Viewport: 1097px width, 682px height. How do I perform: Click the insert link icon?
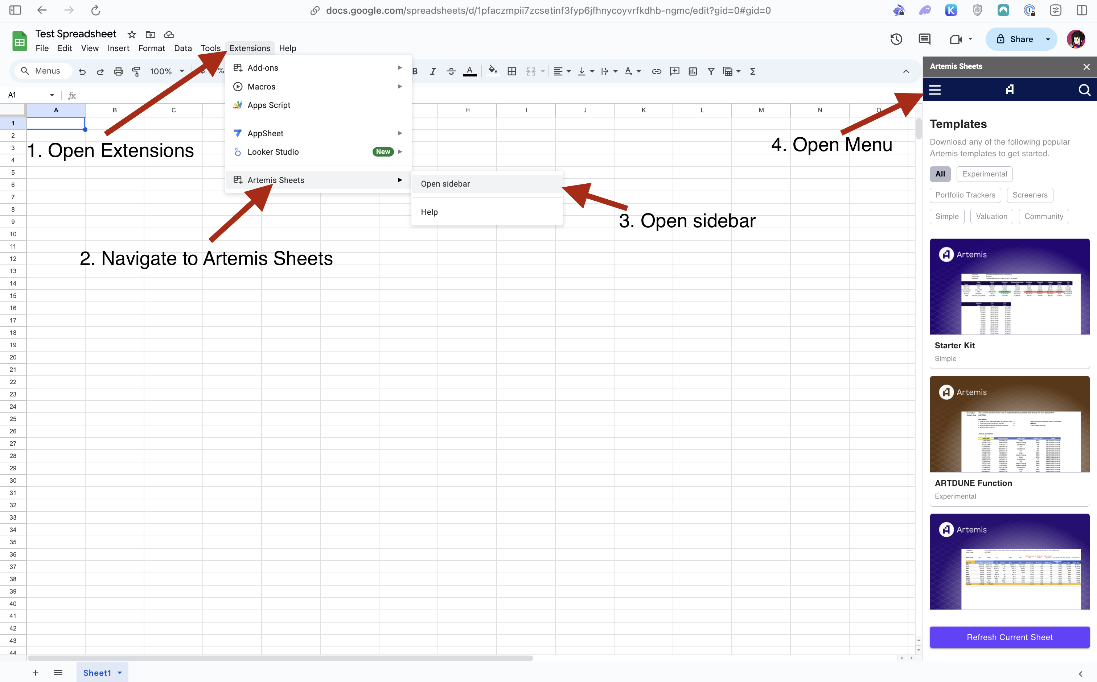pos(656,71)
